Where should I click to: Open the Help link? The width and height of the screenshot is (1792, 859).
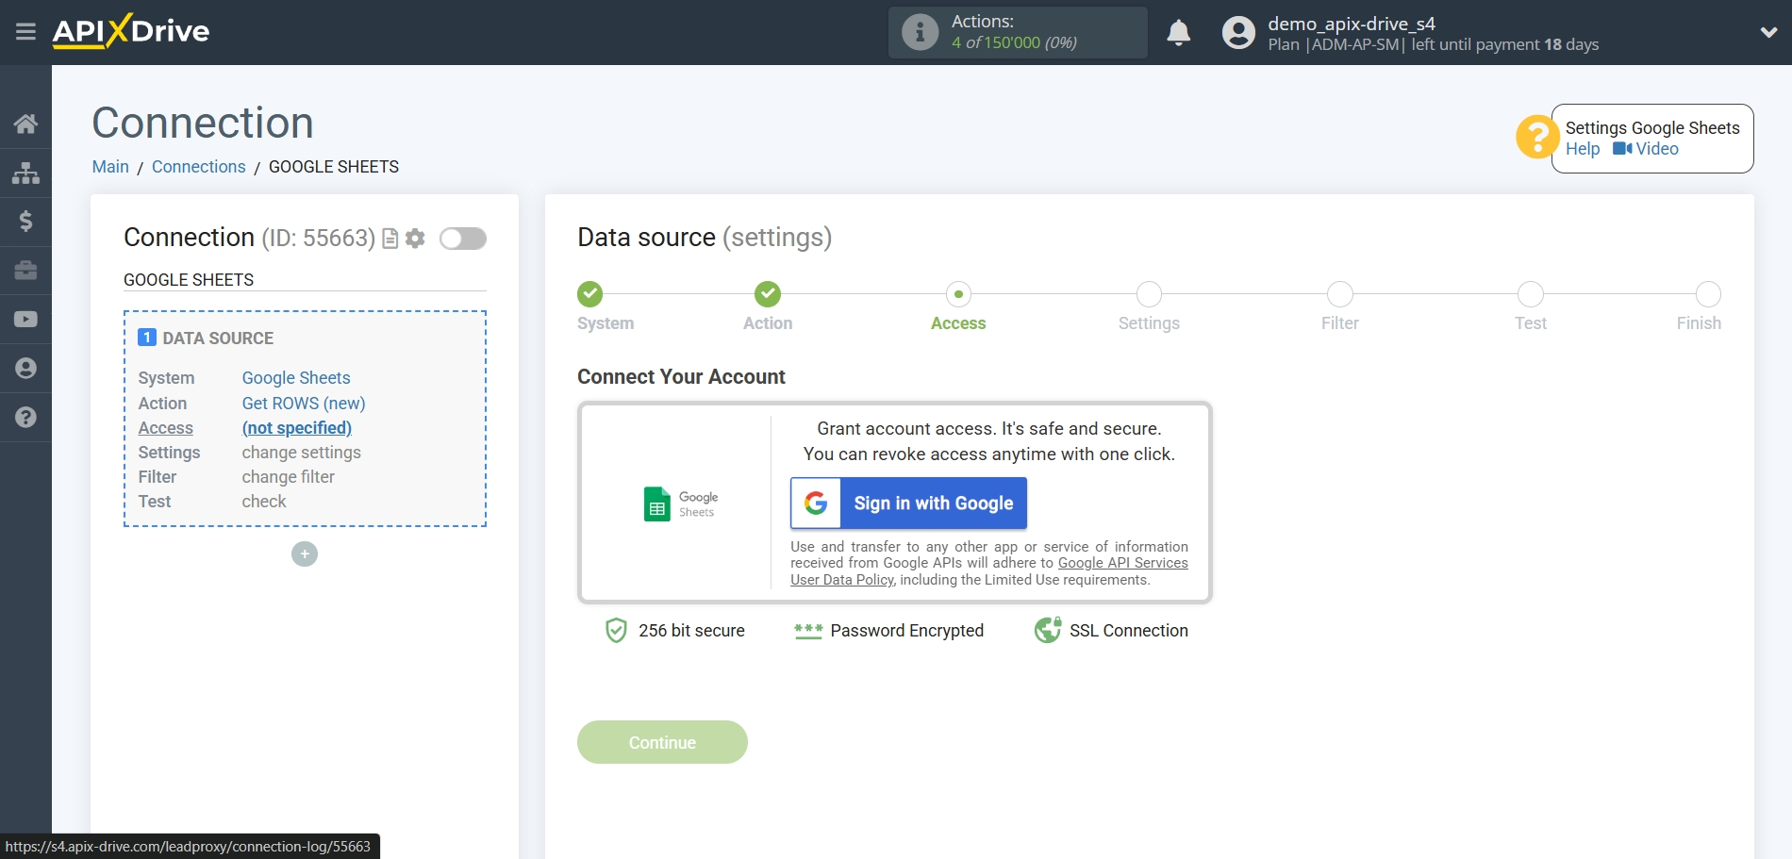(x=1583, y=149)
